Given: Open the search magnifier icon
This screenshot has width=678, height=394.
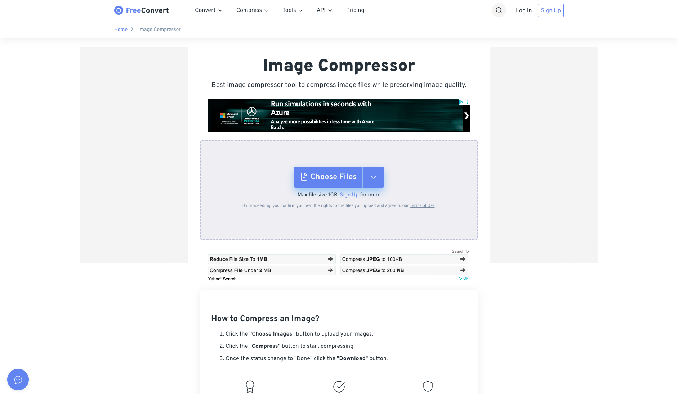Looking at the screenshot, I should click(x=499, y=10).
